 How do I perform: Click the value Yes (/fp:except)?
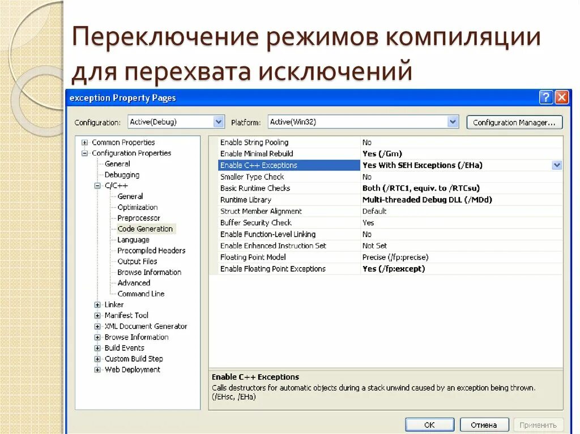pyautogui.click(x=394, y=269)
